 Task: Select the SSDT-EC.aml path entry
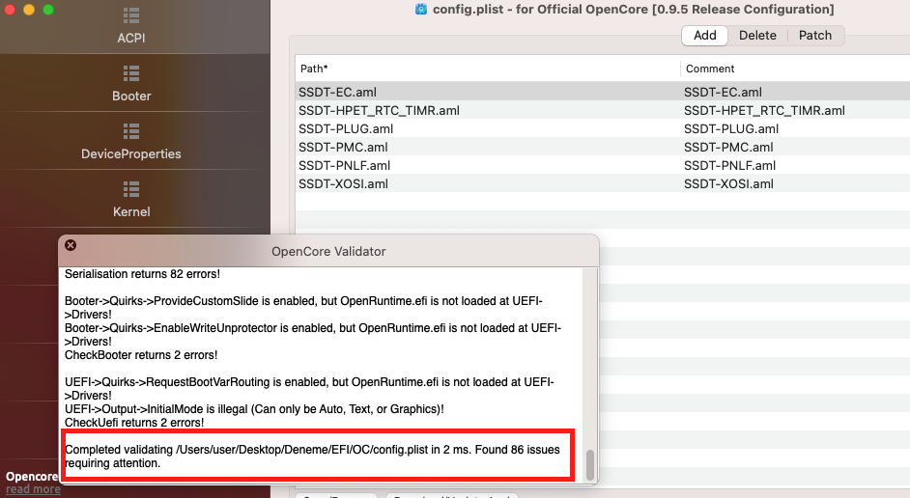tap(337, 92)
